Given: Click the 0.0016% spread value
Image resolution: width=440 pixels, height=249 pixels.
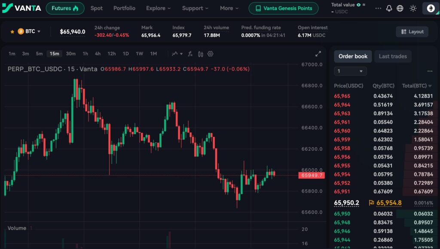Looking at the screenshot, I should click(423, 203).
